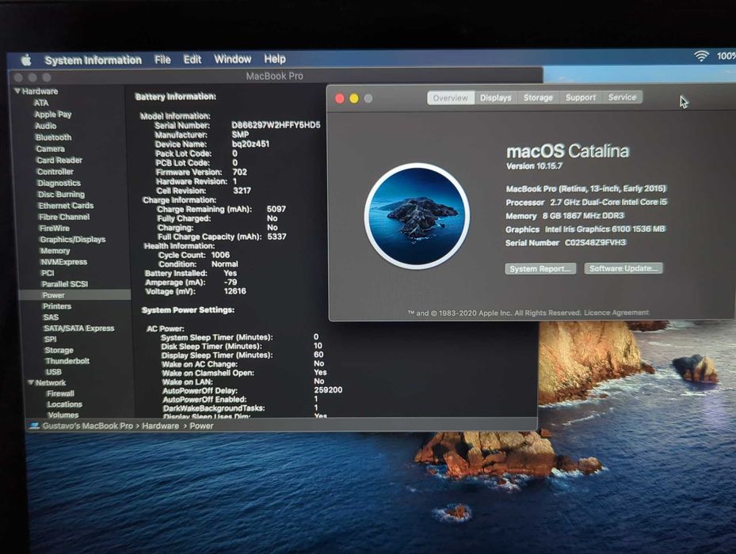Select Bluetooth in the sidebar

[x=54, y=138]
